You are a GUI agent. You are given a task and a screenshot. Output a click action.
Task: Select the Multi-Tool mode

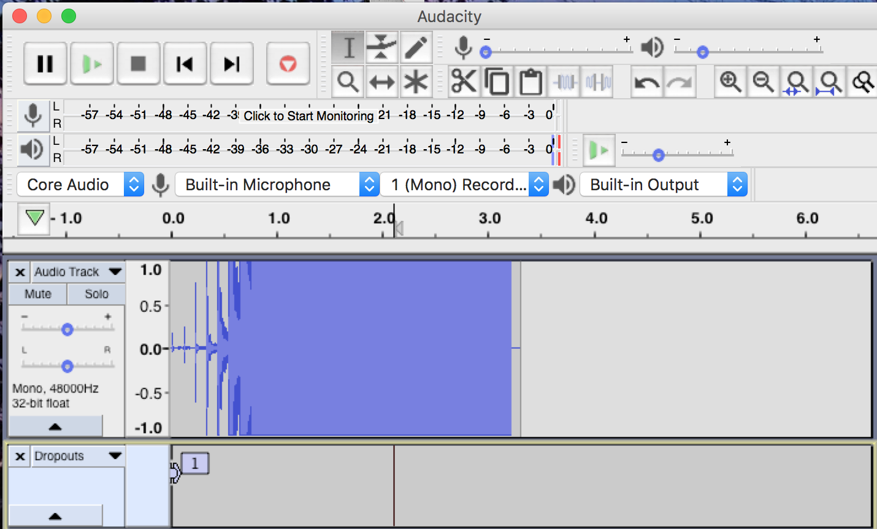416,81
